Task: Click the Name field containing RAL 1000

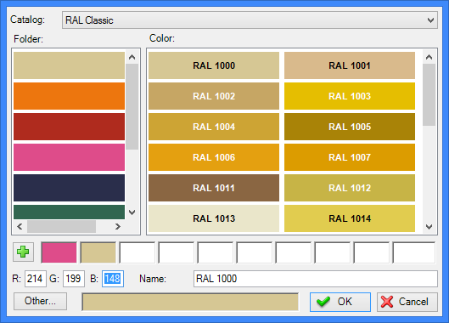Action: 316,279
